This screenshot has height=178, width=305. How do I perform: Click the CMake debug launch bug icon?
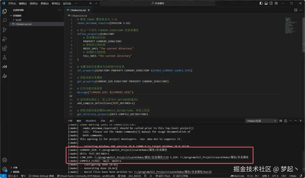[145, 176]
